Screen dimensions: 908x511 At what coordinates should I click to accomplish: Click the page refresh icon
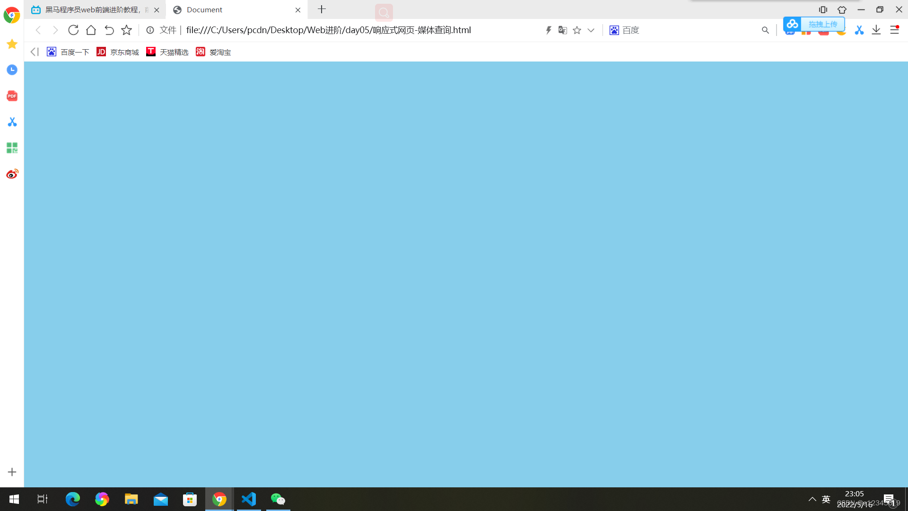point(73,30)
